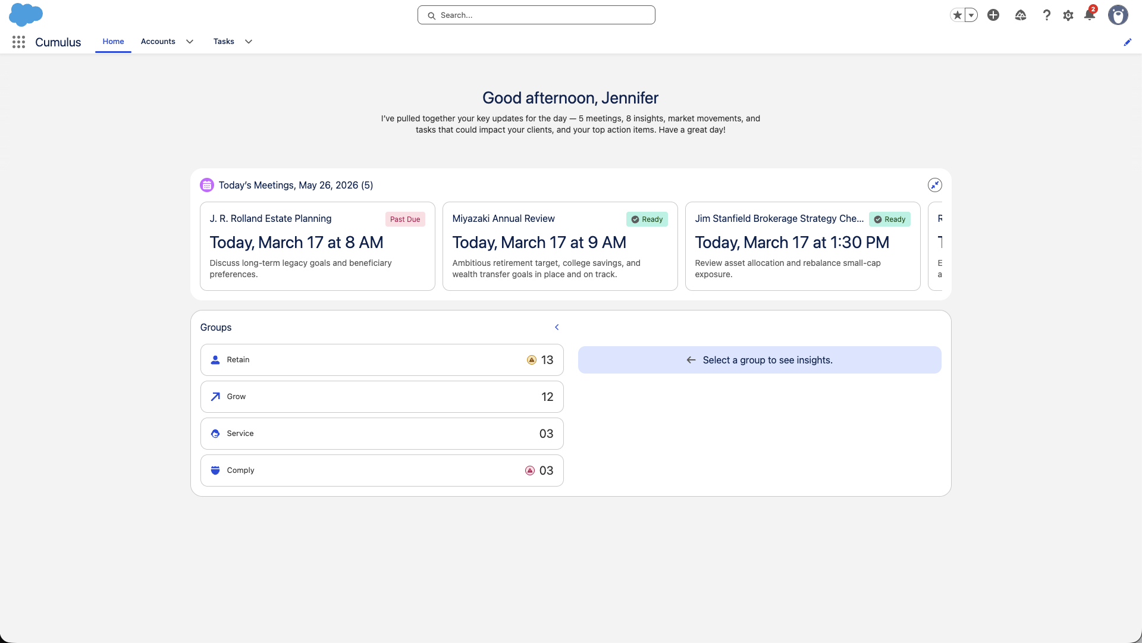Open the Guidance Center trailhead icon
This screenshot has height=643, width=1142.
1021,15
